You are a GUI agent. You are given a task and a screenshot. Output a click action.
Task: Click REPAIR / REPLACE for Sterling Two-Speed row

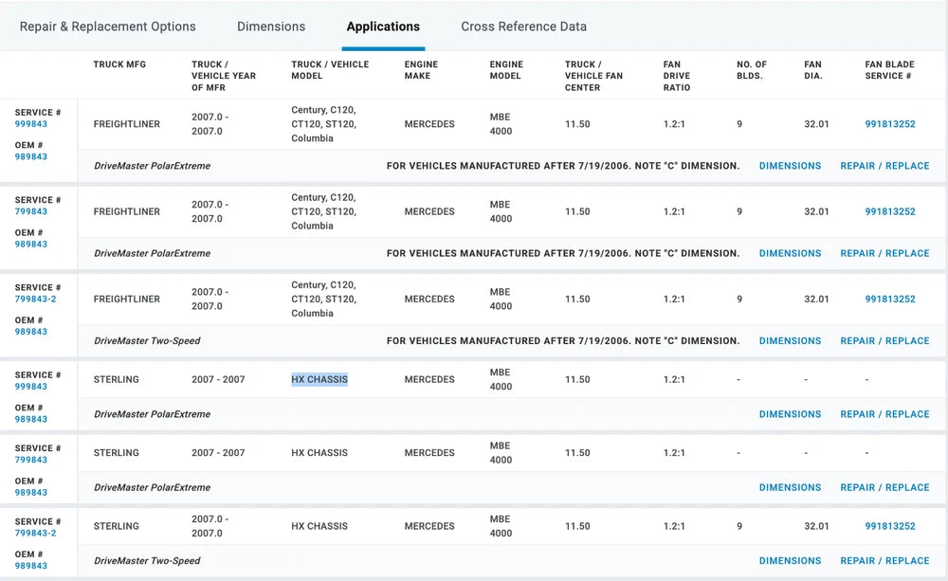[x=884, y=561]
